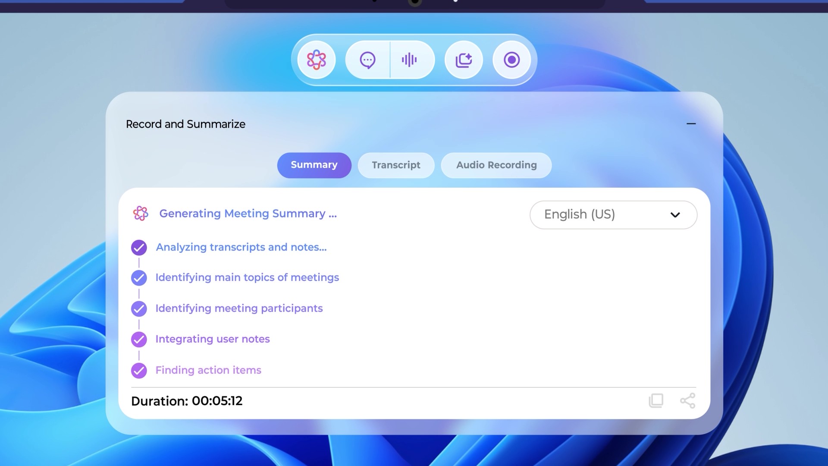
Task: Click checkmark beside Finding action items
Action: [139, 371]
